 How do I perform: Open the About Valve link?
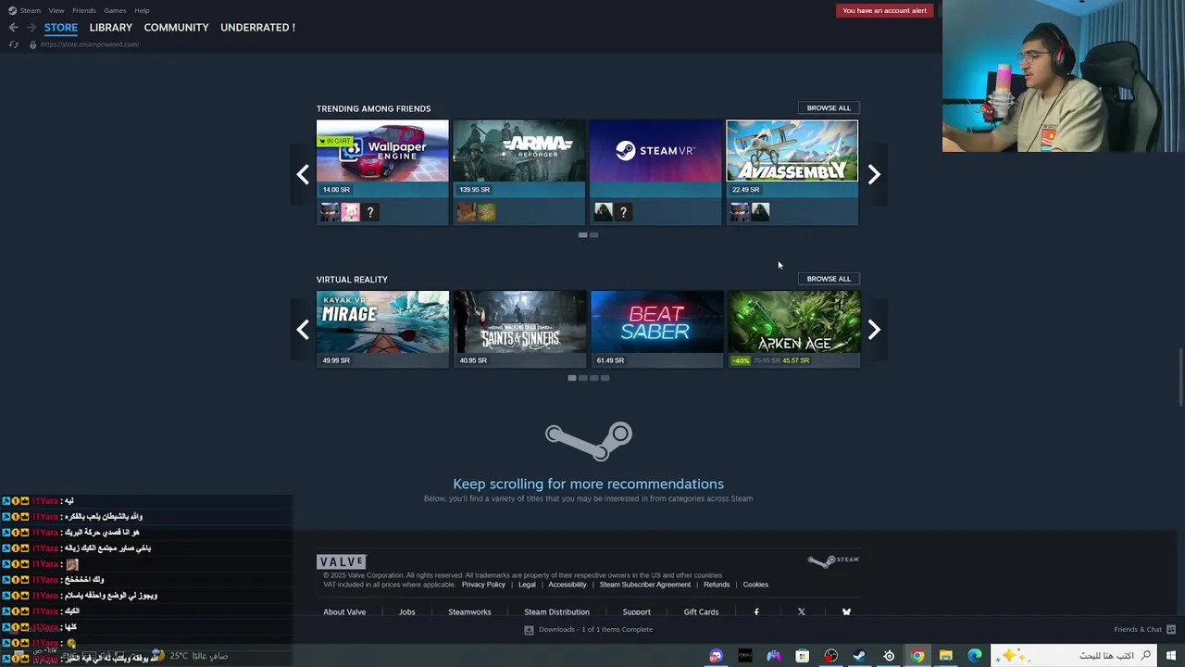tap(344, 612)
